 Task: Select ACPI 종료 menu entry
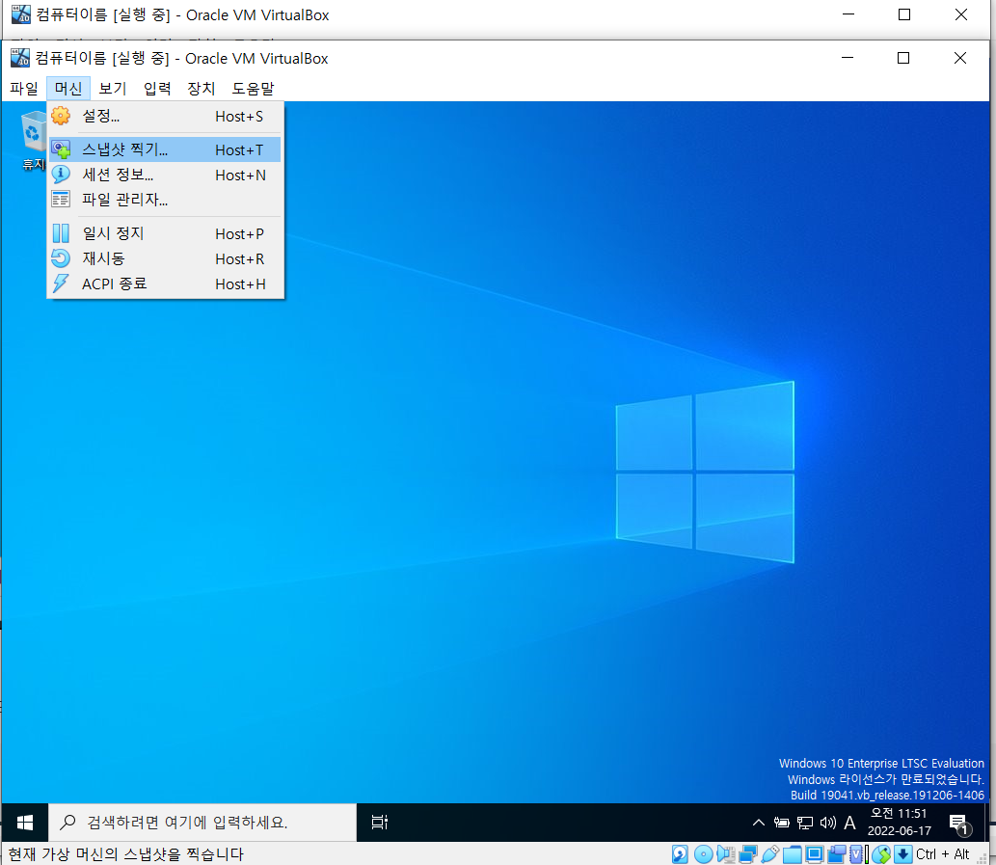(x=165, y=284)
